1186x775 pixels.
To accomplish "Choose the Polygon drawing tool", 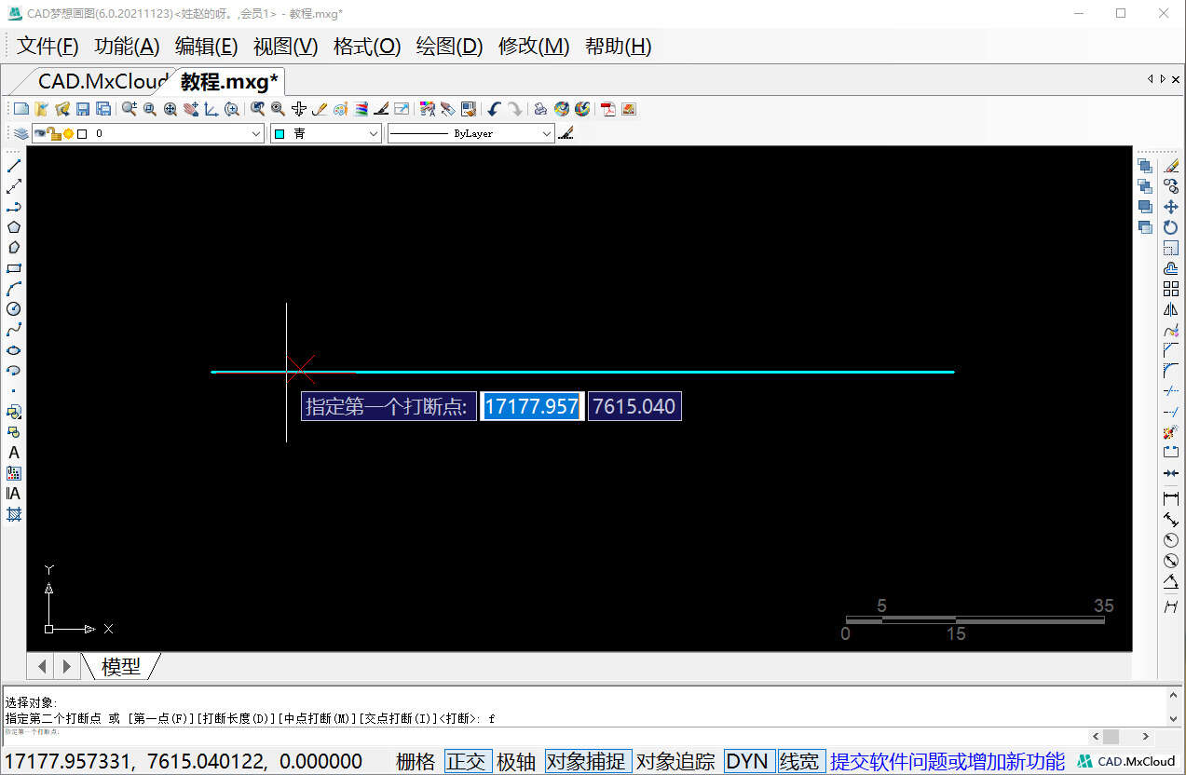I will click(14, 227).
